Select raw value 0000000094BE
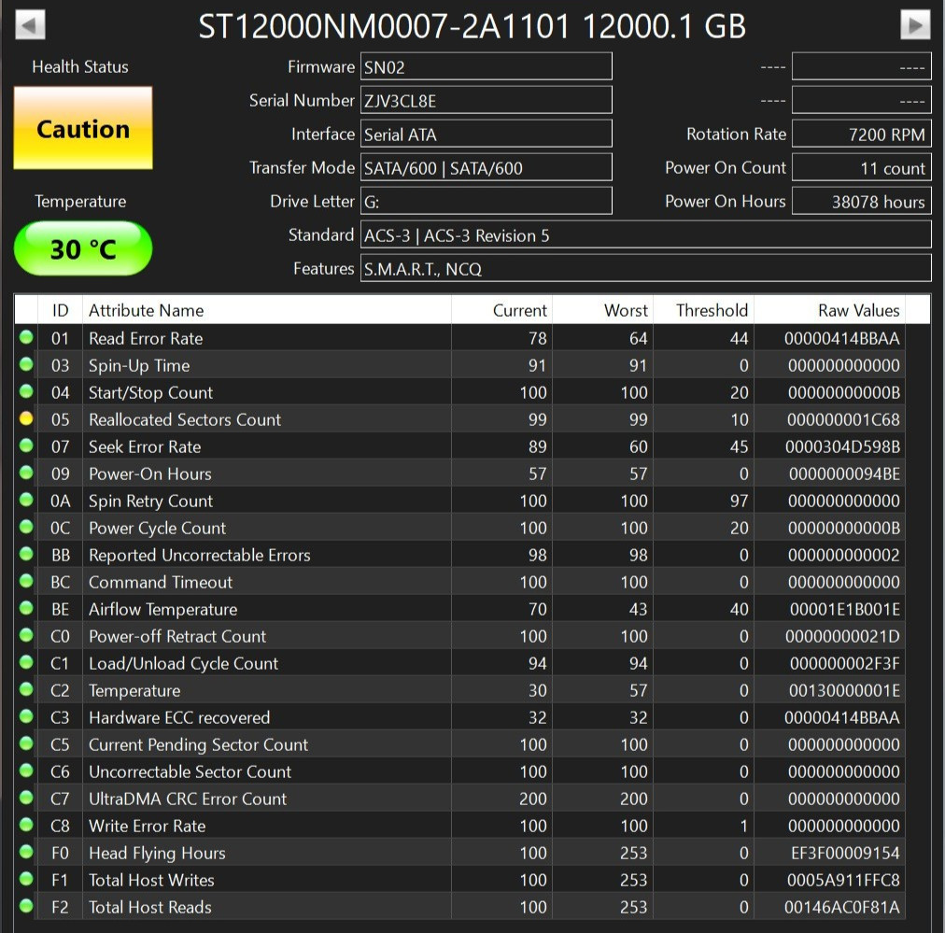The height and width of the screenshot is (933, 945). [x=844, y=474]
